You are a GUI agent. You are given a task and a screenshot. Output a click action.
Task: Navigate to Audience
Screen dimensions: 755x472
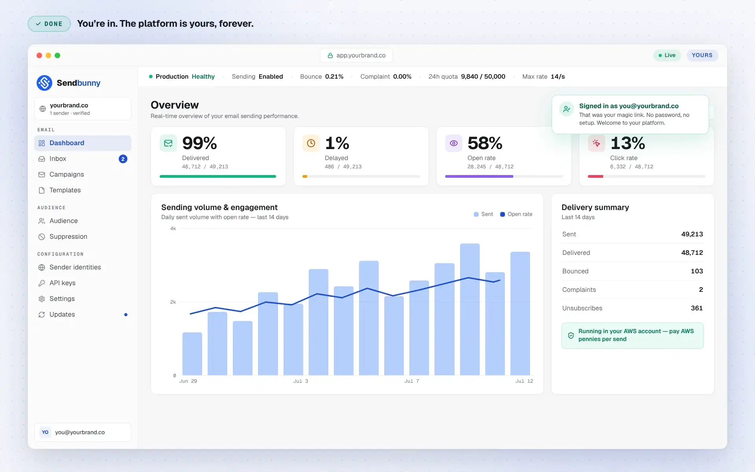(x=83, y=221)
